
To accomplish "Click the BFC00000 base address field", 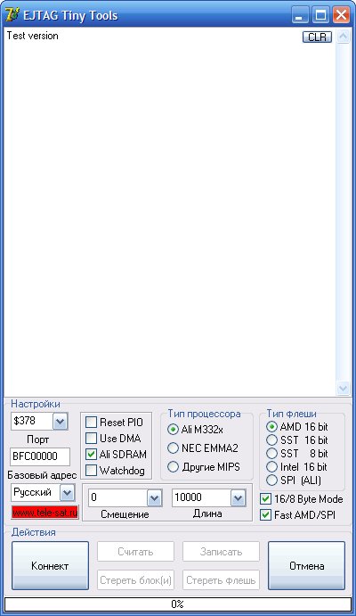I will [40, 456].
